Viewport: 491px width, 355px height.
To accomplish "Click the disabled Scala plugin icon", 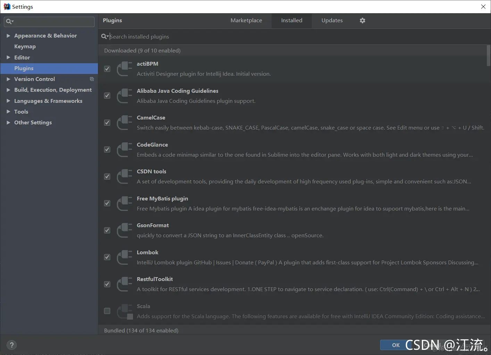I will pos(124,311).
